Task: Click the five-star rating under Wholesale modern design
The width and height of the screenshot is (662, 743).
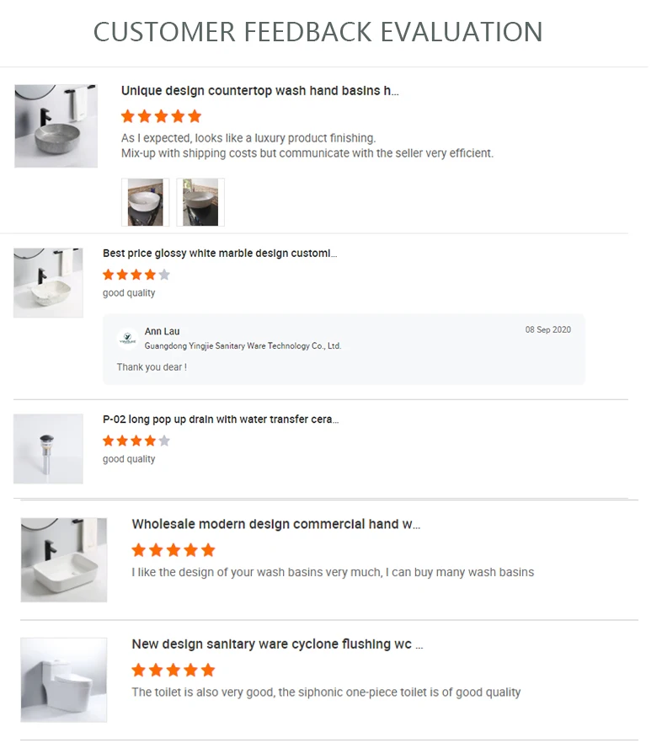Action: (174, 550)
